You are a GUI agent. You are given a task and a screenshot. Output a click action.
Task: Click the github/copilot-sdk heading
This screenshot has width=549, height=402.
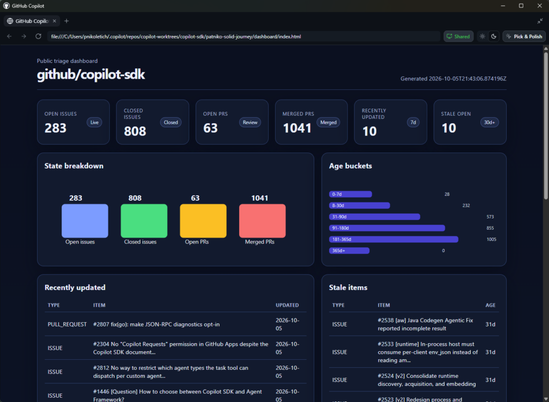coord(91,74)
